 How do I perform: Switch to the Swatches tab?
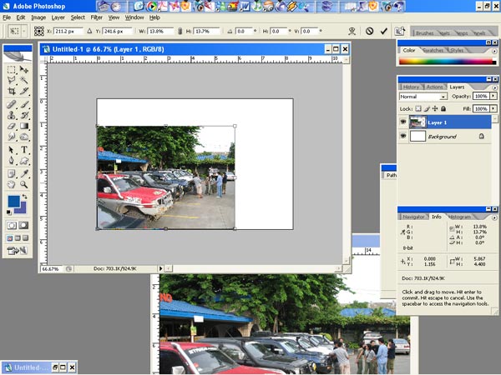435,50
